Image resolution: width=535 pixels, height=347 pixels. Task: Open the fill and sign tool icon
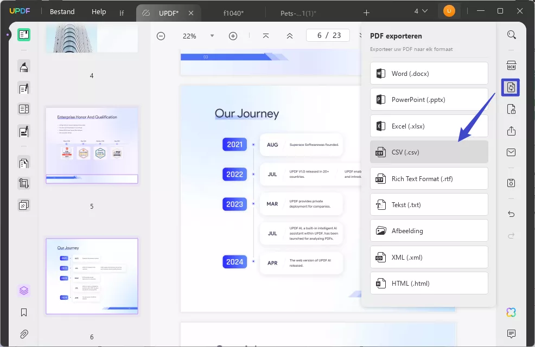point(24,131)
